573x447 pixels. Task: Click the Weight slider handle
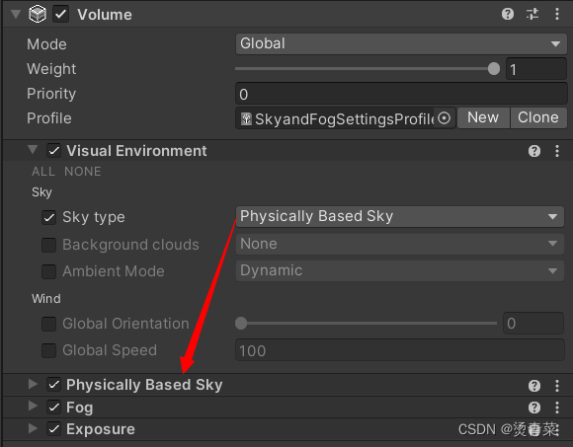(494, 69)
